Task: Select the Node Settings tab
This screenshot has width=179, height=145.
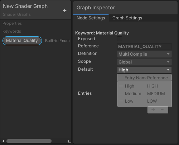Action: tap(91, 18)
